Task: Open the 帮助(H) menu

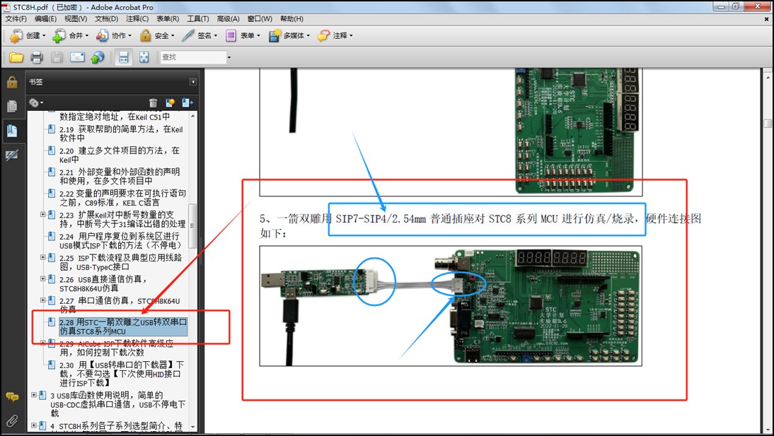Action: (x=291, y=19)
